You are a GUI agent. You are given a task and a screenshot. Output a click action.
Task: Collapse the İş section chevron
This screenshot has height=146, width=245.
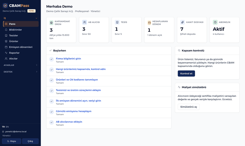36,18
